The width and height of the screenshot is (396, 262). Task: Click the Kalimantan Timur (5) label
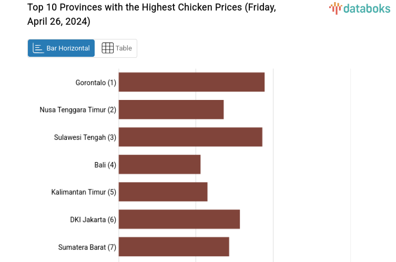coord(84,192)
